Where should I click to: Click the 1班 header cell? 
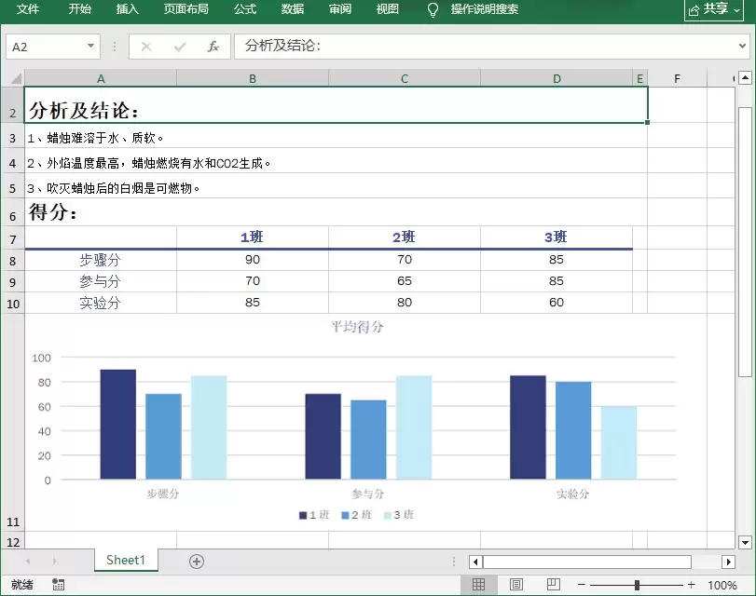click(x=253, y=237)
